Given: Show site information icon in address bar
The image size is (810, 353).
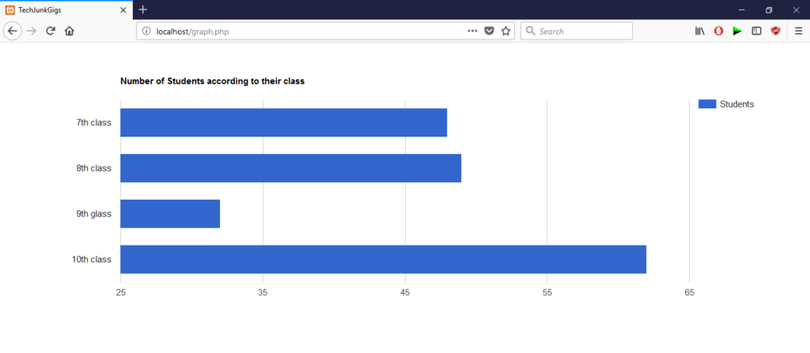Looking at the screenshot, I should point(146,31).
